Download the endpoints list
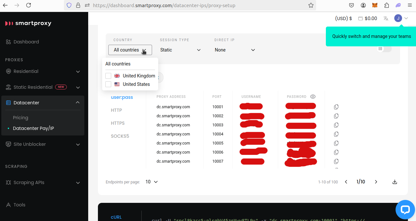 [x=395, y=182]
